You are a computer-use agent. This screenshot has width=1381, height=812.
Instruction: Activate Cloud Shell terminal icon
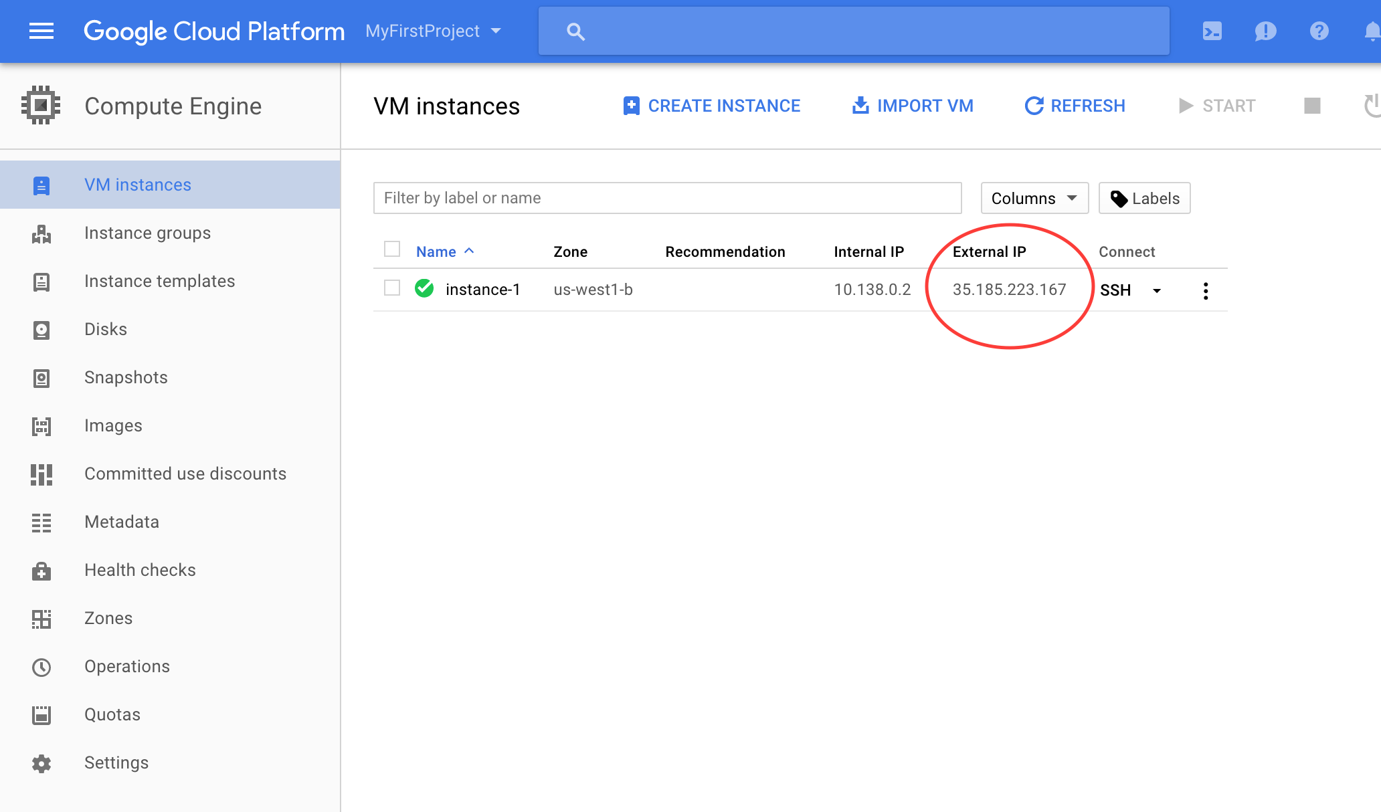pos(1212,31)
